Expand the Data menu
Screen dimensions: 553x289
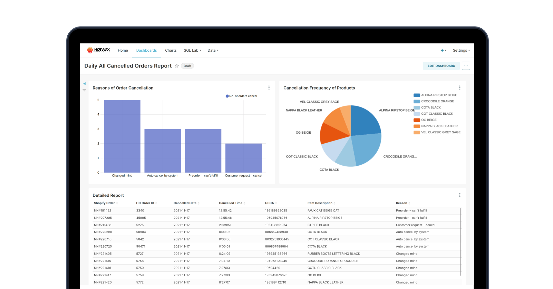pyautogui.click(x=213, y=50)
